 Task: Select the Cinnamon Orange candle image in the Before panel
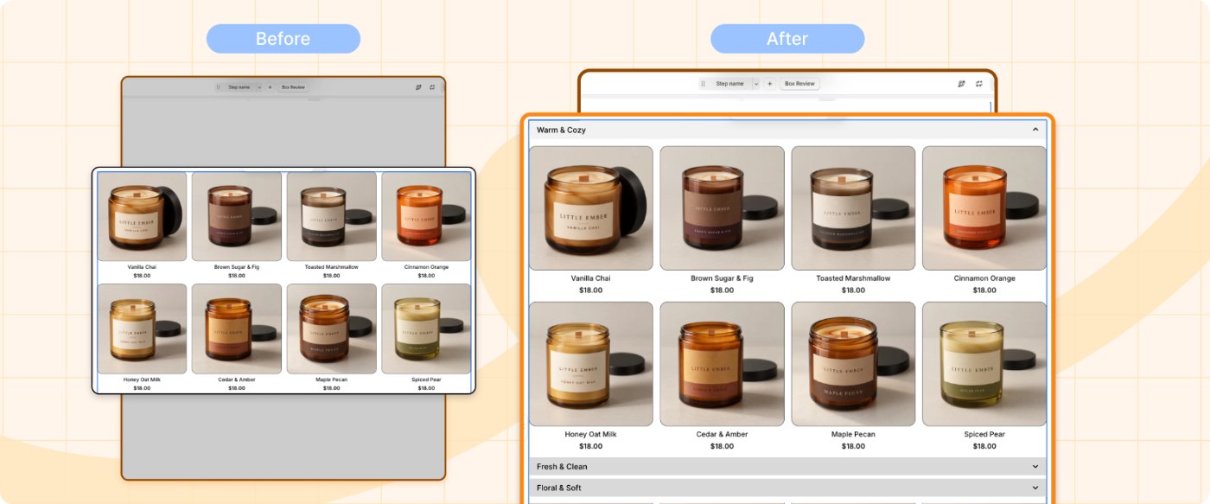click(x=426, y=217)
